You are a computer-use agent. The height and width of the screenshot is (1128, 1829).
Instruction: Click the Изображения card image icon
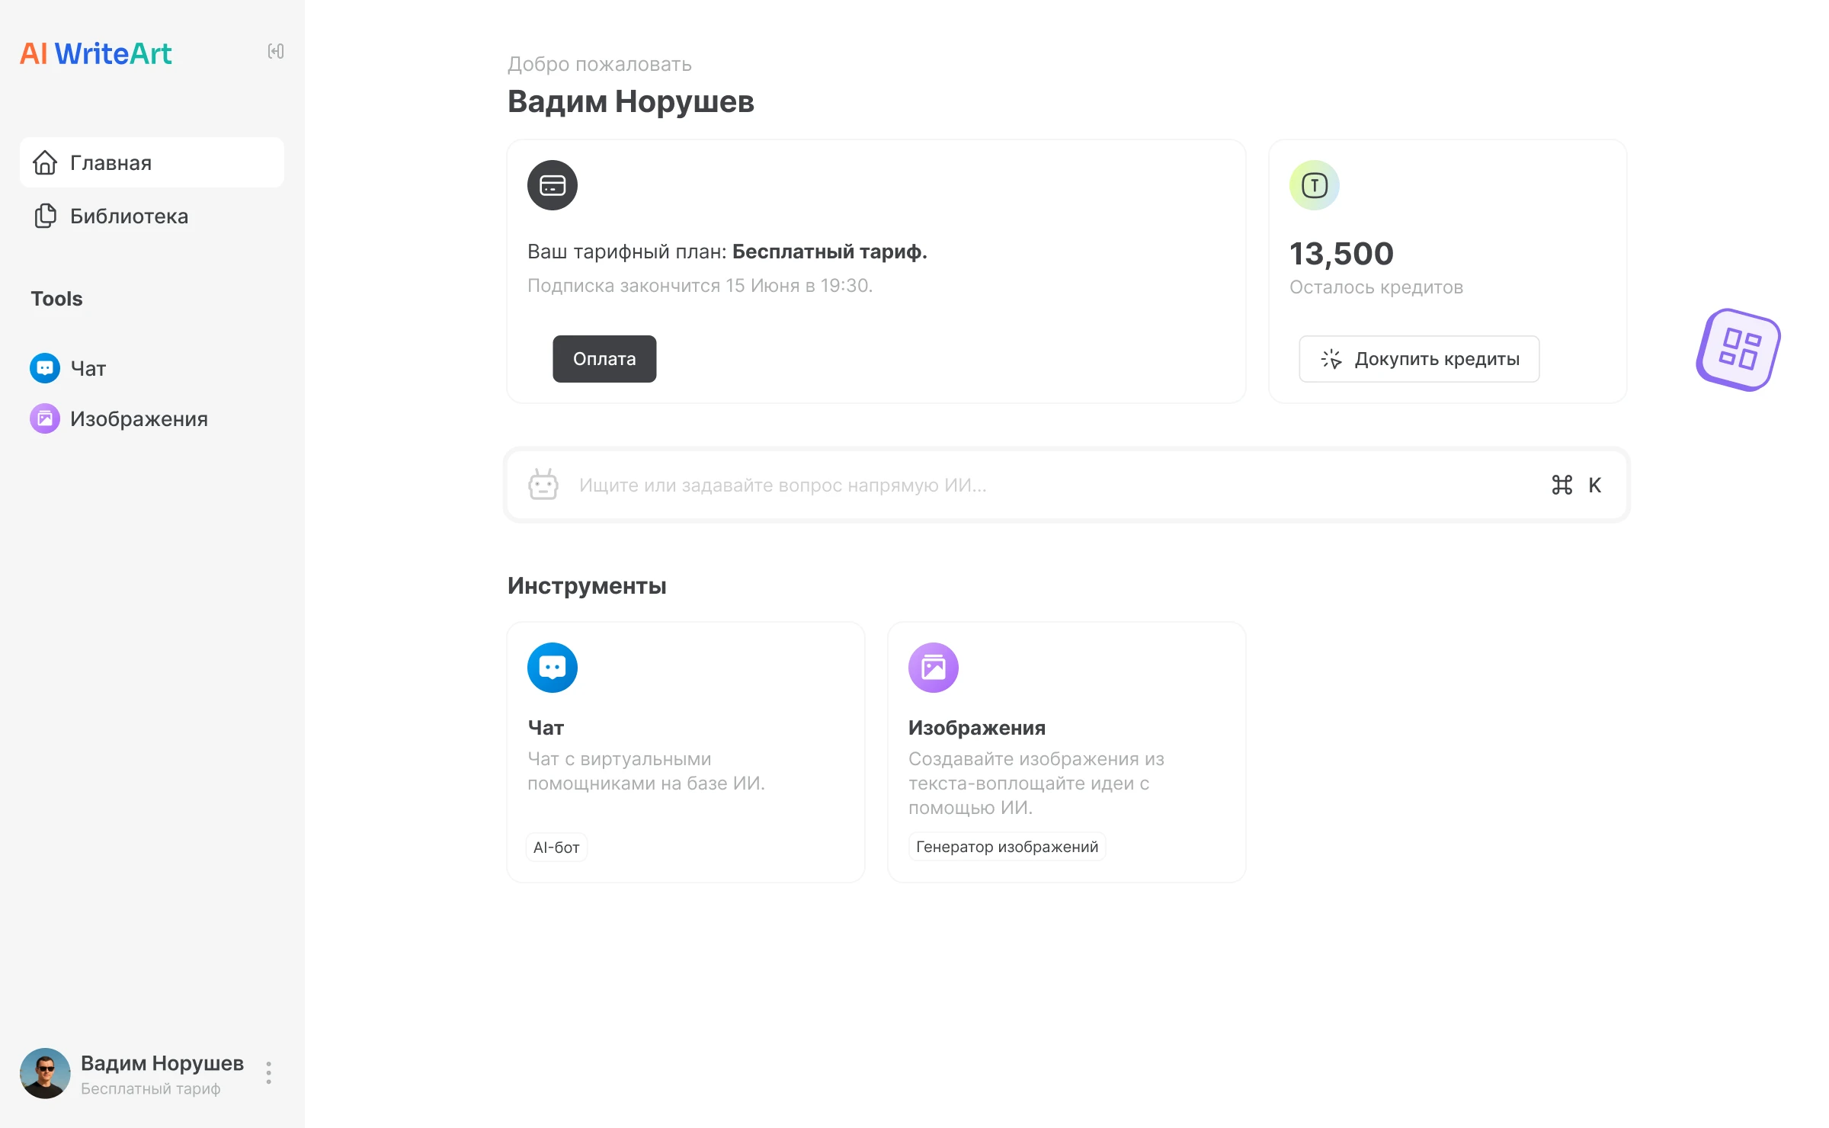coord(934,668)
